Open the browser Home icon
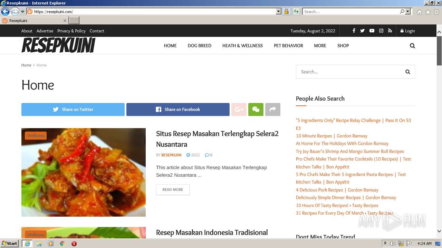This screenshot has width=442, height=248. point(419,12)
